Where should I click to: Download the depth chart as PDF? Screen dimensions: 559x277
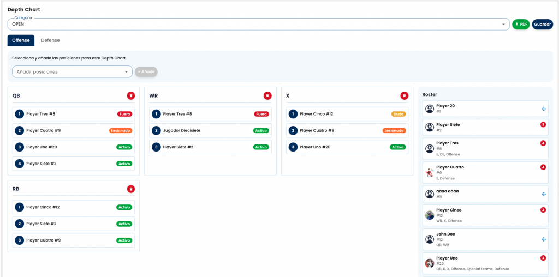[521, 25]
